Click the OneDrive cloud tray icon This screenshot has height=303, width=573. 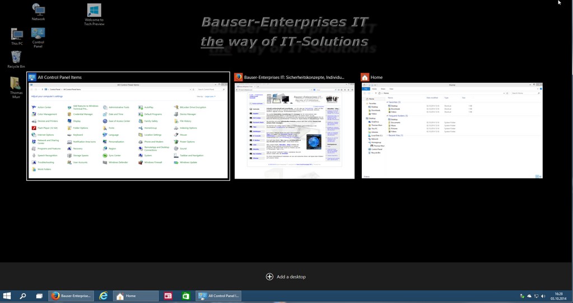[x=529, y=296]
